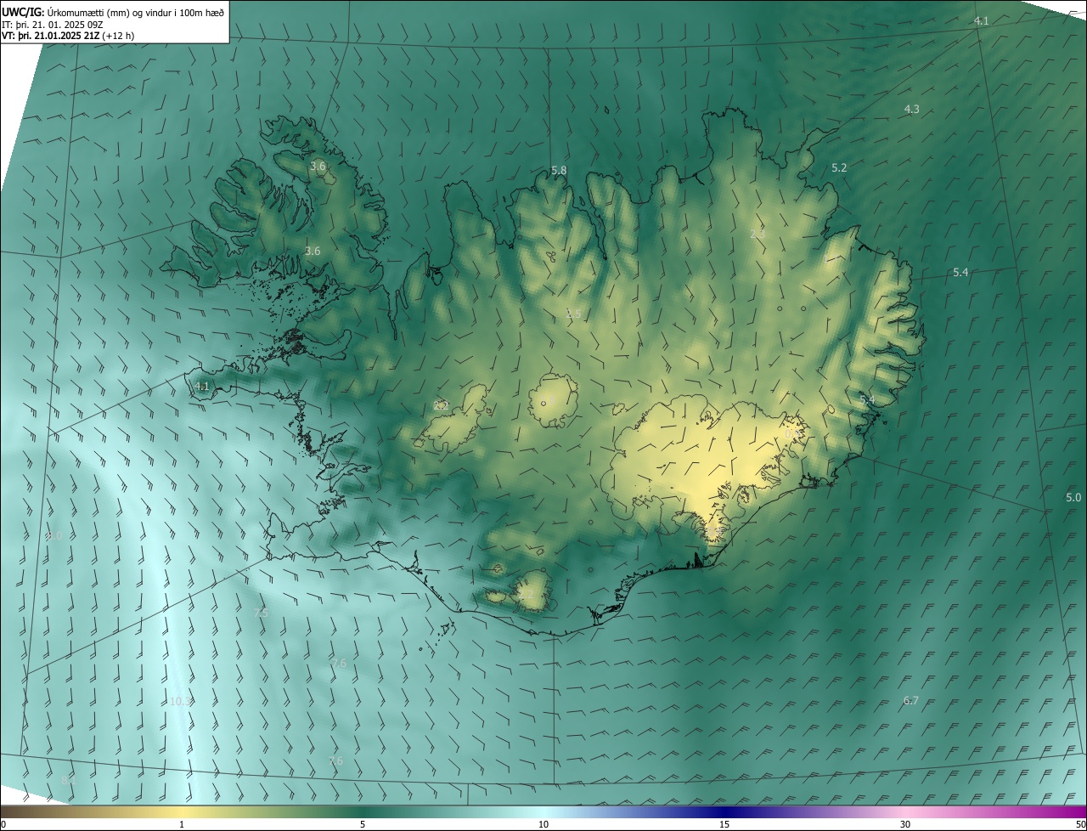Click the precipitation colour scale bar
Image resolution: width=1087 pixels, height=831 pixels.
click(543, 811)
